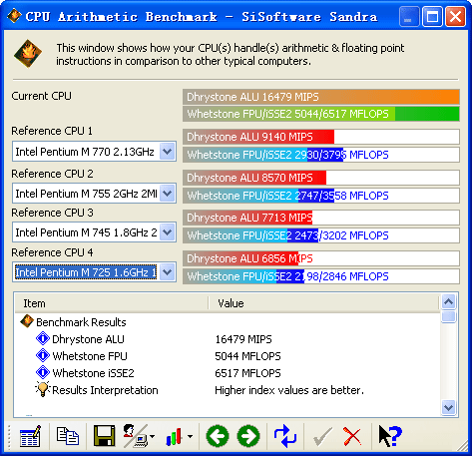
Task: Maximize the Sandra benchmark window
Action: 432,16
